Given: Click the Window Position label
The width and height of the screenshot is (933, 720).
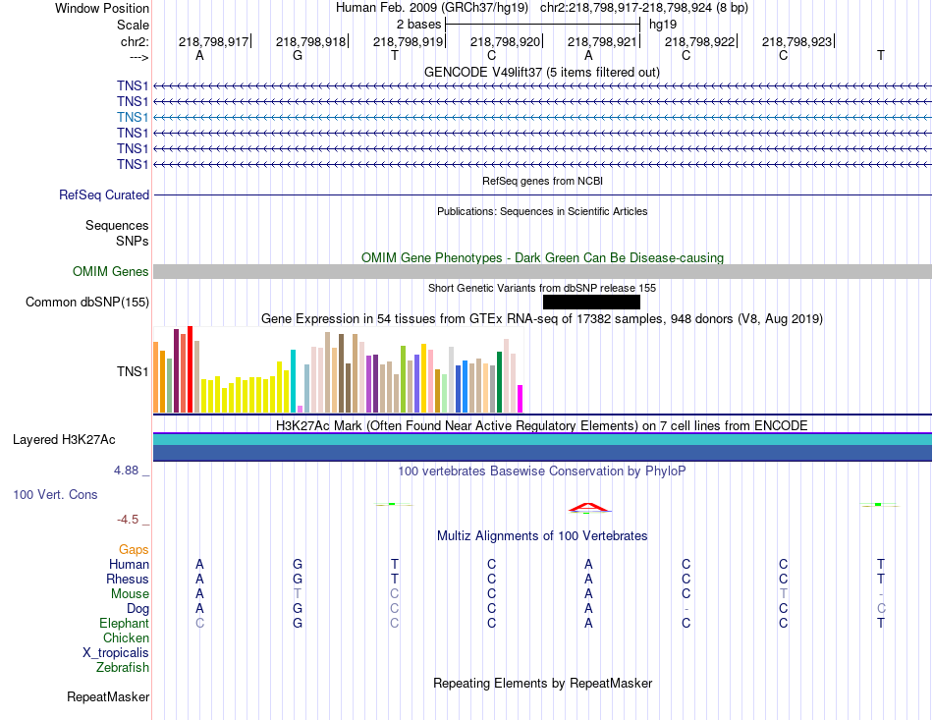Looking at the screenshot, I should tap(102, 8).
